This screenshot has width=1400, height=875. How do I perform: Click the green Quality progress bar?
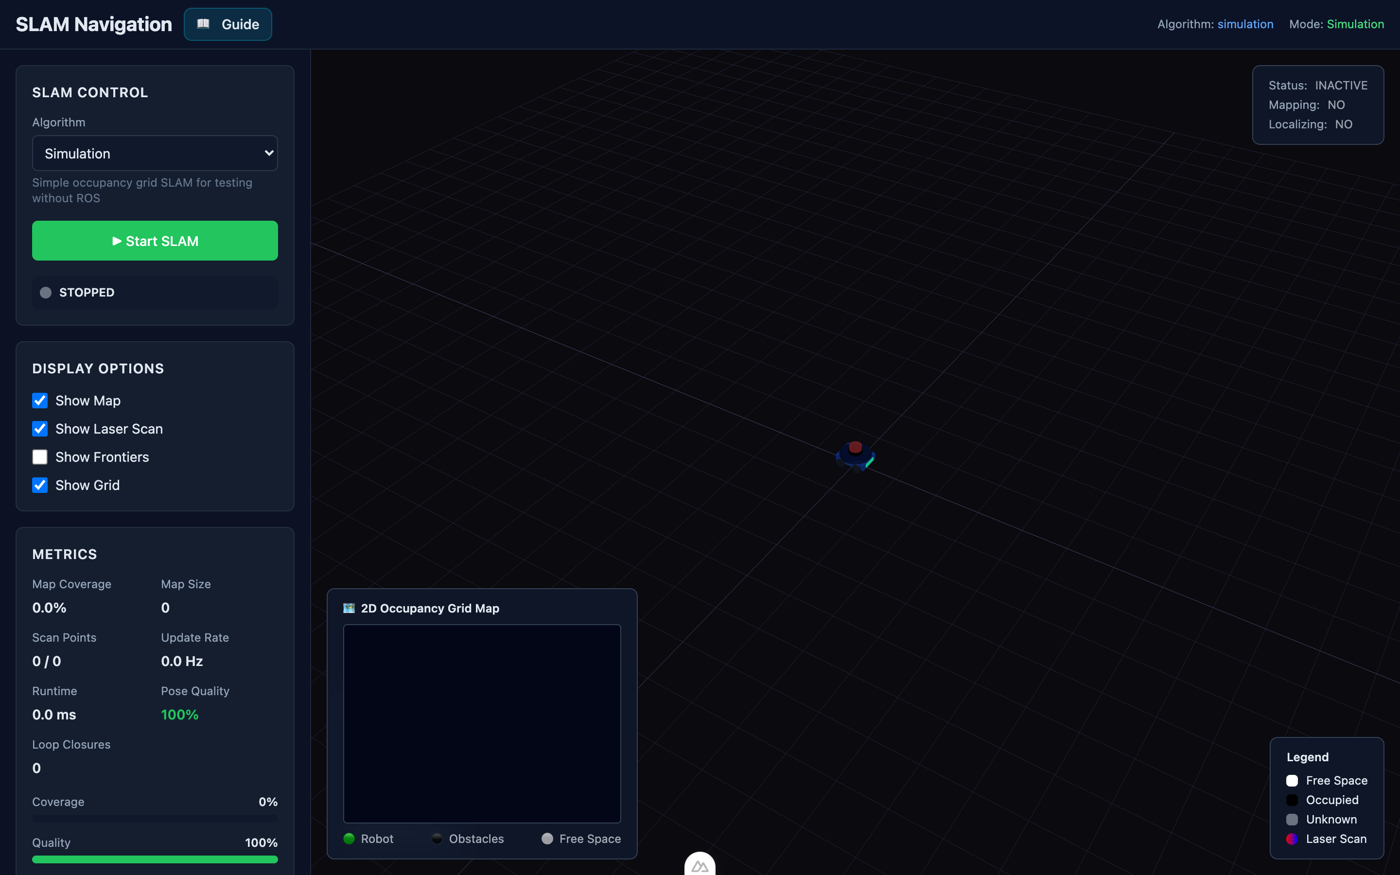[155, 859]
